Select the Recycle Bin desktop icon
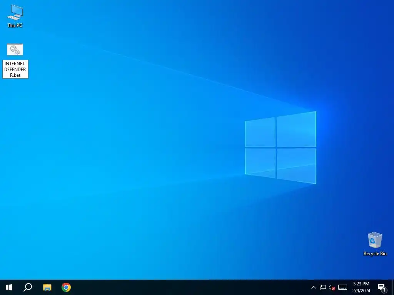394x295 pixels. (x=375, y=244)
